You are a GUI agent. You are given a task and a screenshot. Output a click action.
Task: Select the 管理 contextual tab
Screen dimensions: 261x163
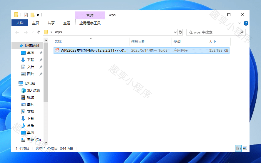[x=90, y=16]
